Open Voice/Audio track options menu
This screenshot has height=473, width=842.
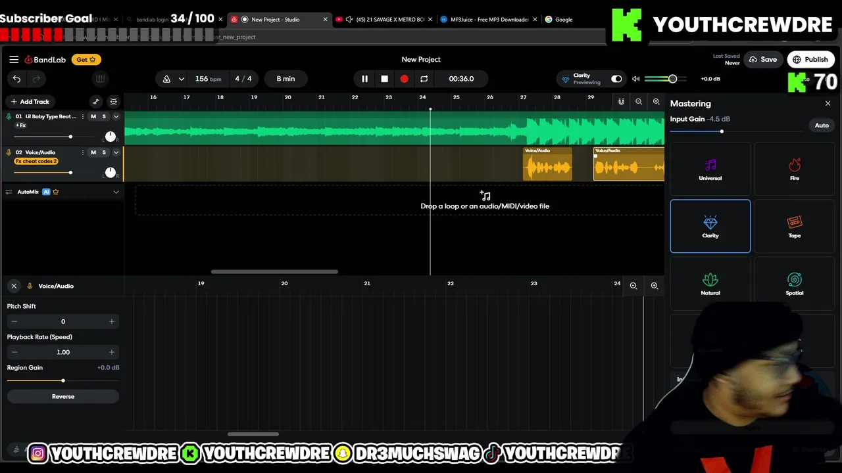[x=83, y=152]
